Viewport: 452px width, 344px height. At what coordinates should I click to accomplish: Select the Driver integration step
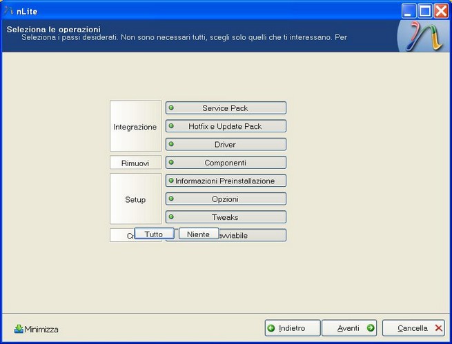click(x=226, y=145)
